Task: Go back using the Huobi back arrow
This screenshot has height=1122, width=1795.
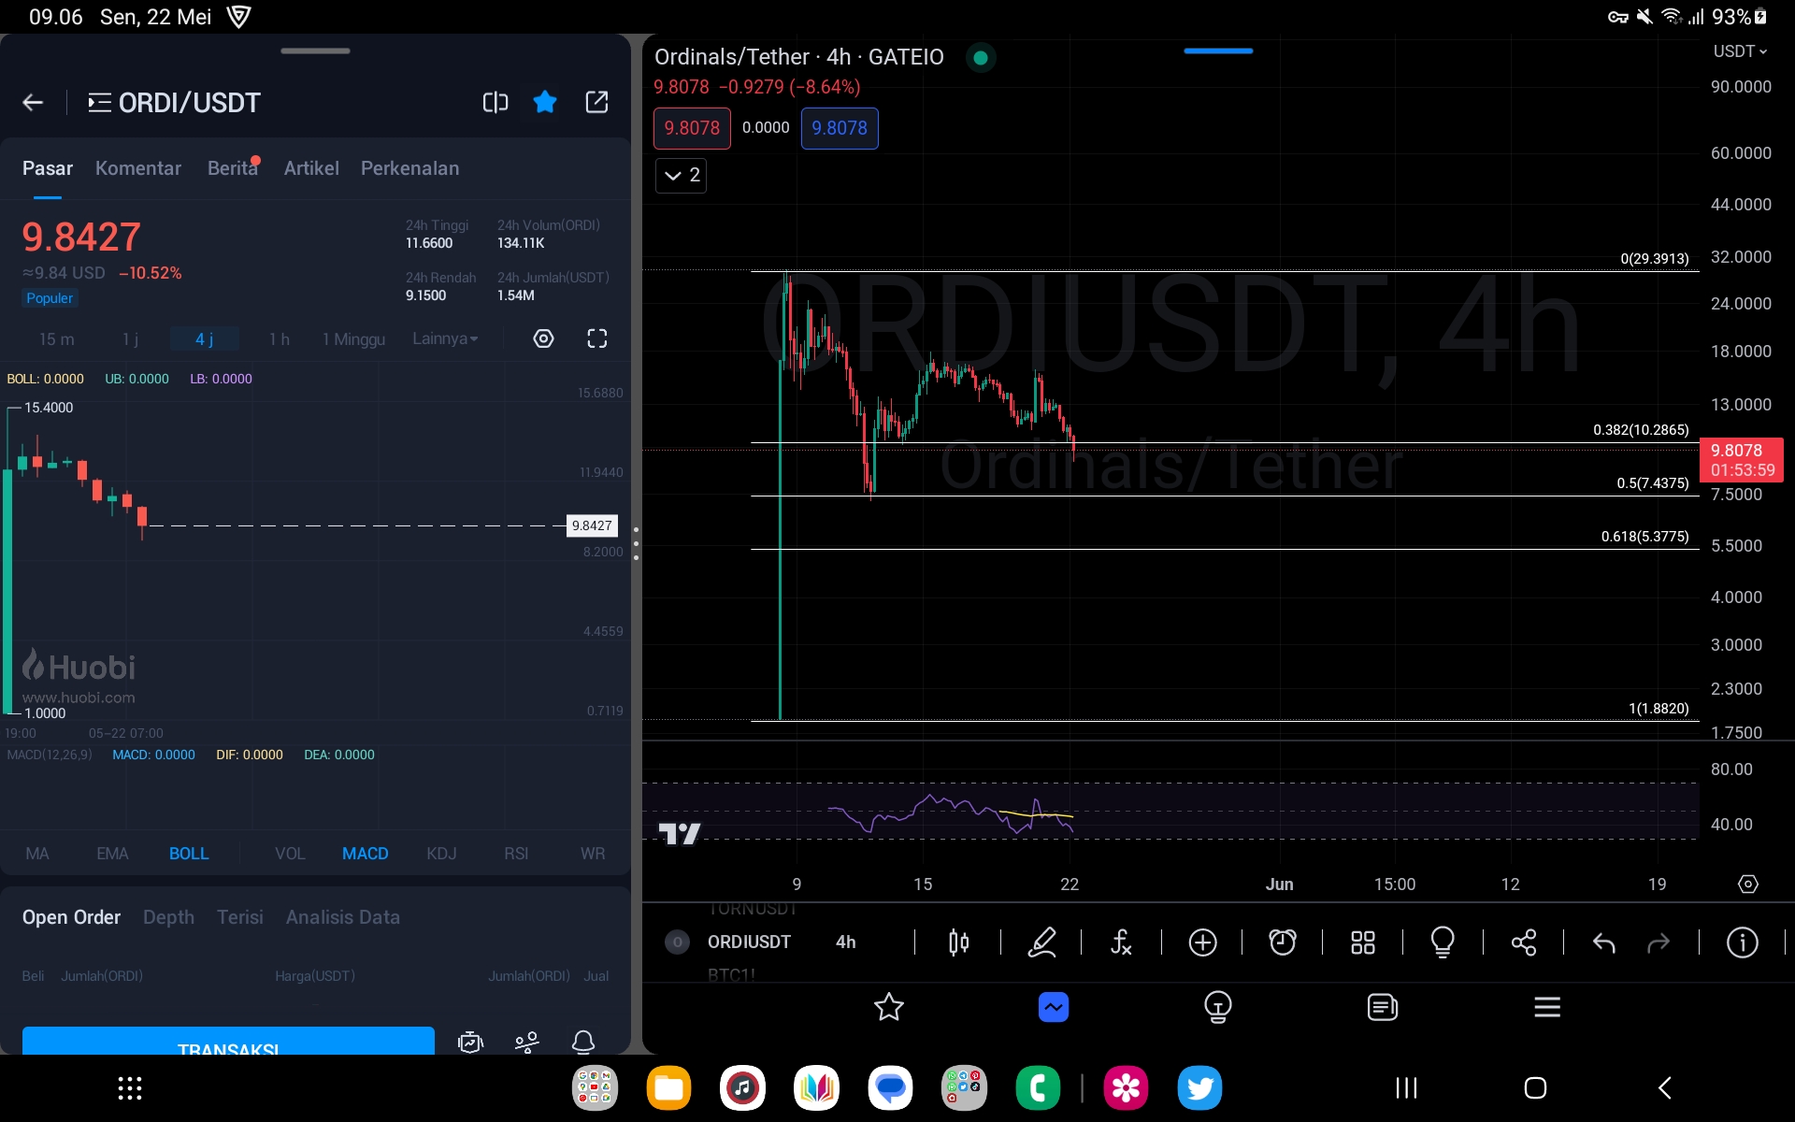Action: [33, 103]
